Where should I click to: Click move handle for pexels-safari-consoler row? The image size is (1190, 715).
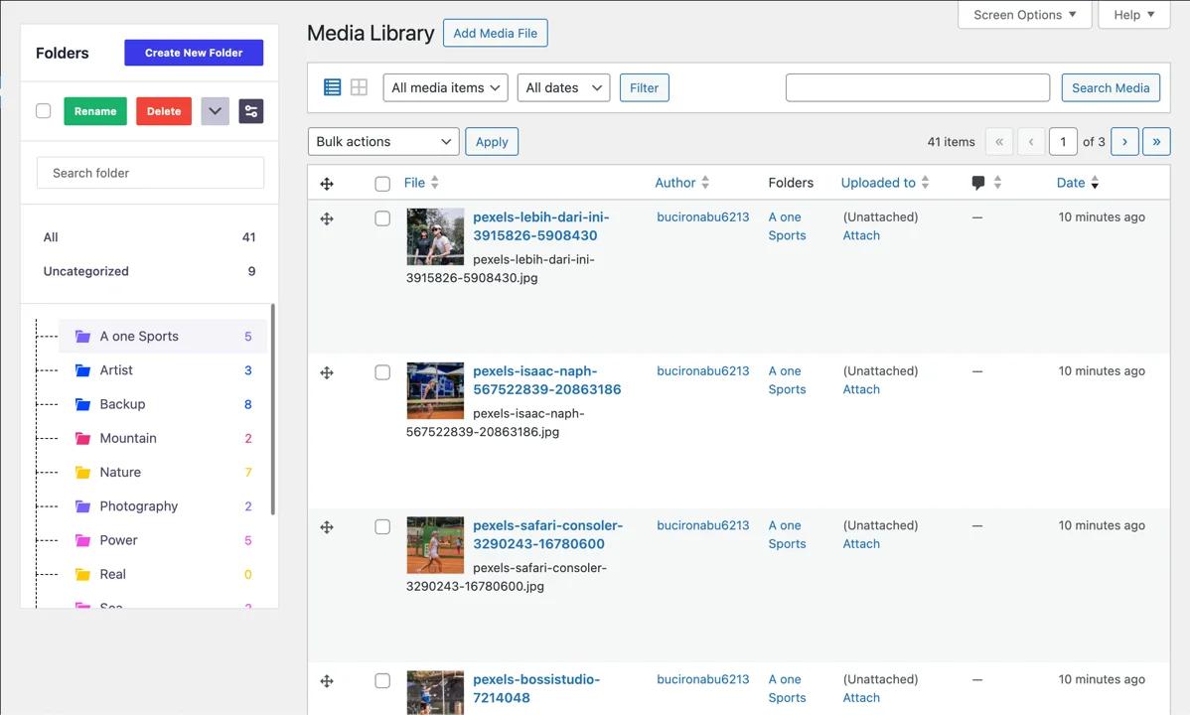tap(327, 526)
